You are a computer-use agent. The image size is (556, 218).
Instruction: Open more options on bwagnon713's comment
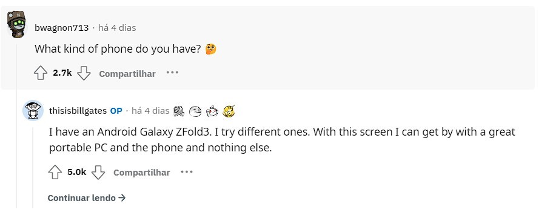tap(172, 73)
